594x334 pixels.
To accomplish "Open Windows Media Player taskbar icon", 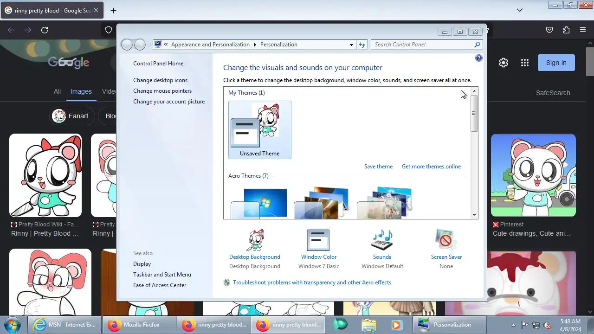I will coord(396,325).
